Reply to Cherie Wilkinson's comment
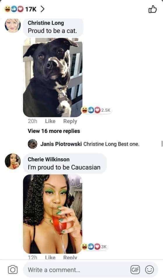The width and height of the screenshot is (163, 280). [70, 257]
